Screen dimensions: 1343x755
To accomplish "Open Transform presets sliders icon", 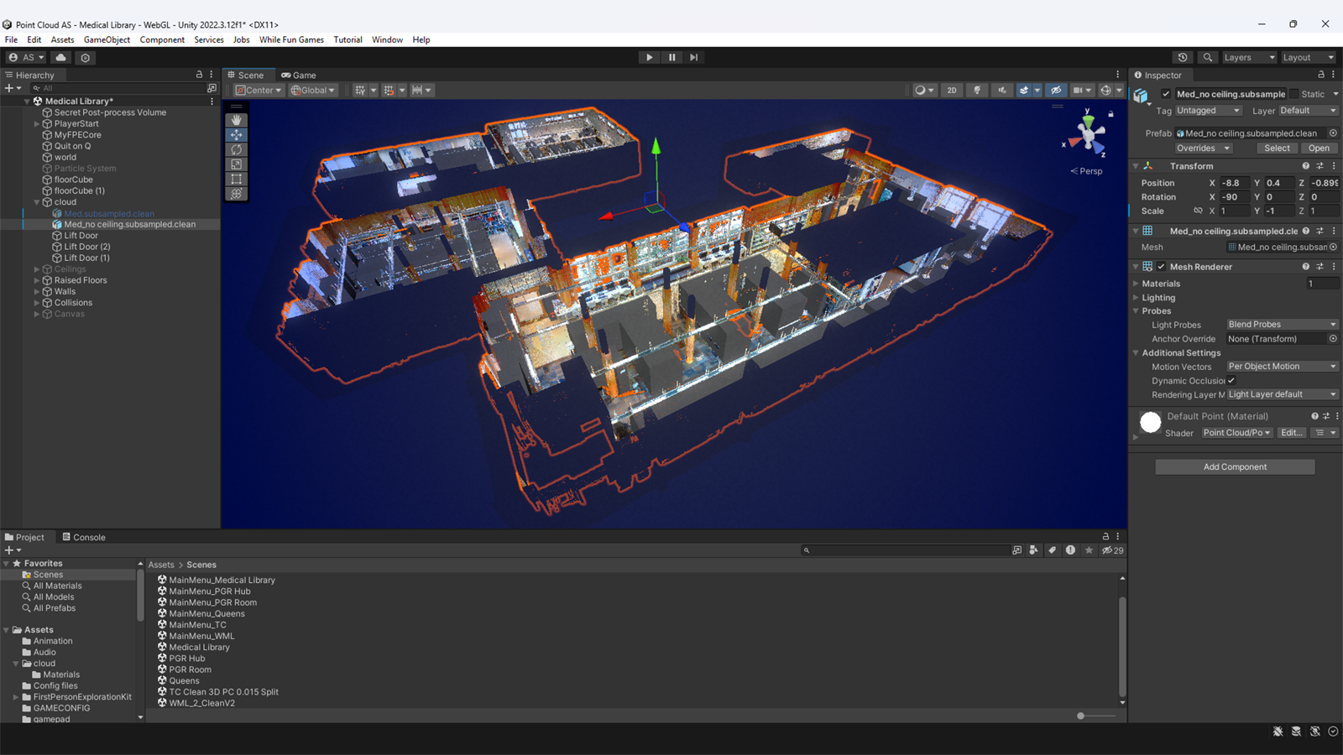I will (1319, 166).
